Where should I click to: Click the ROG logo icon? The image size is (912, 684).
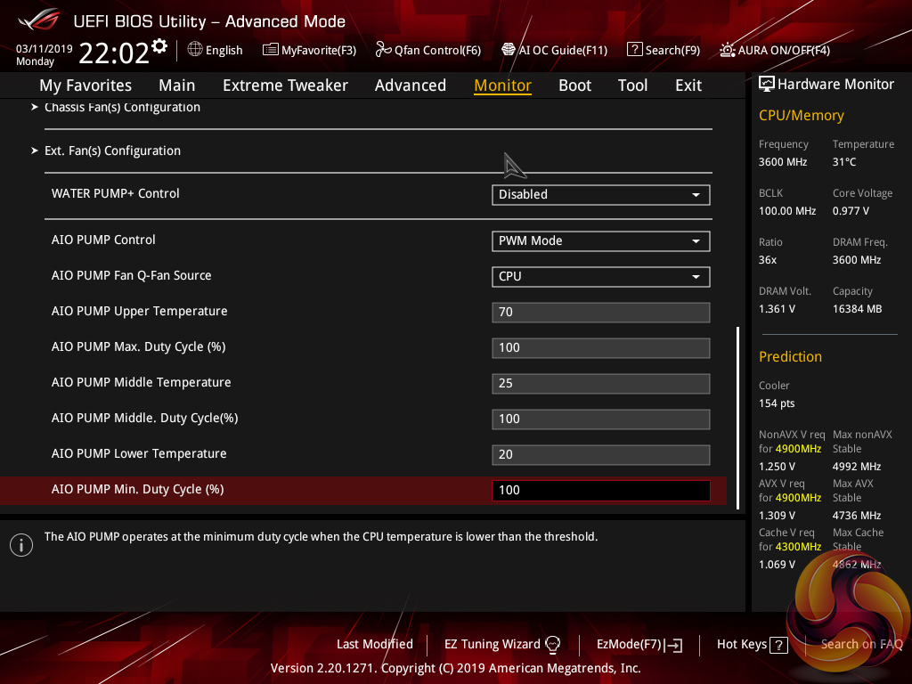click(39, 20)
